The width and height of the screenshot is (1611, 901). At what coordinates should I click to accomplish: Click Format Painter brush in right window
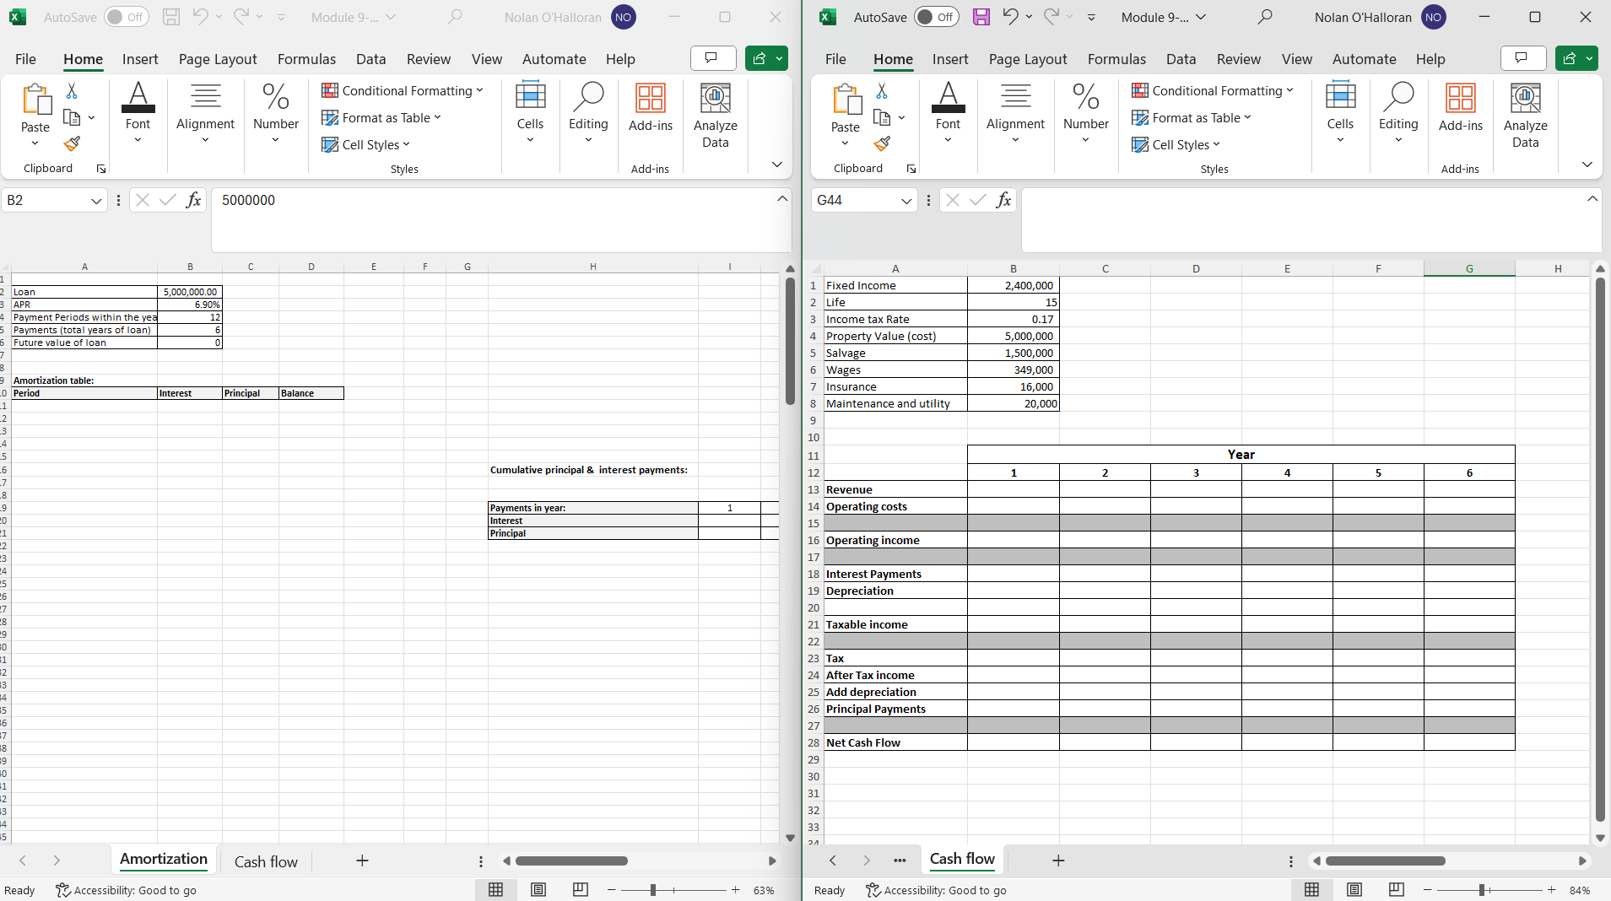pyautogui.click(x=882, y=144)
